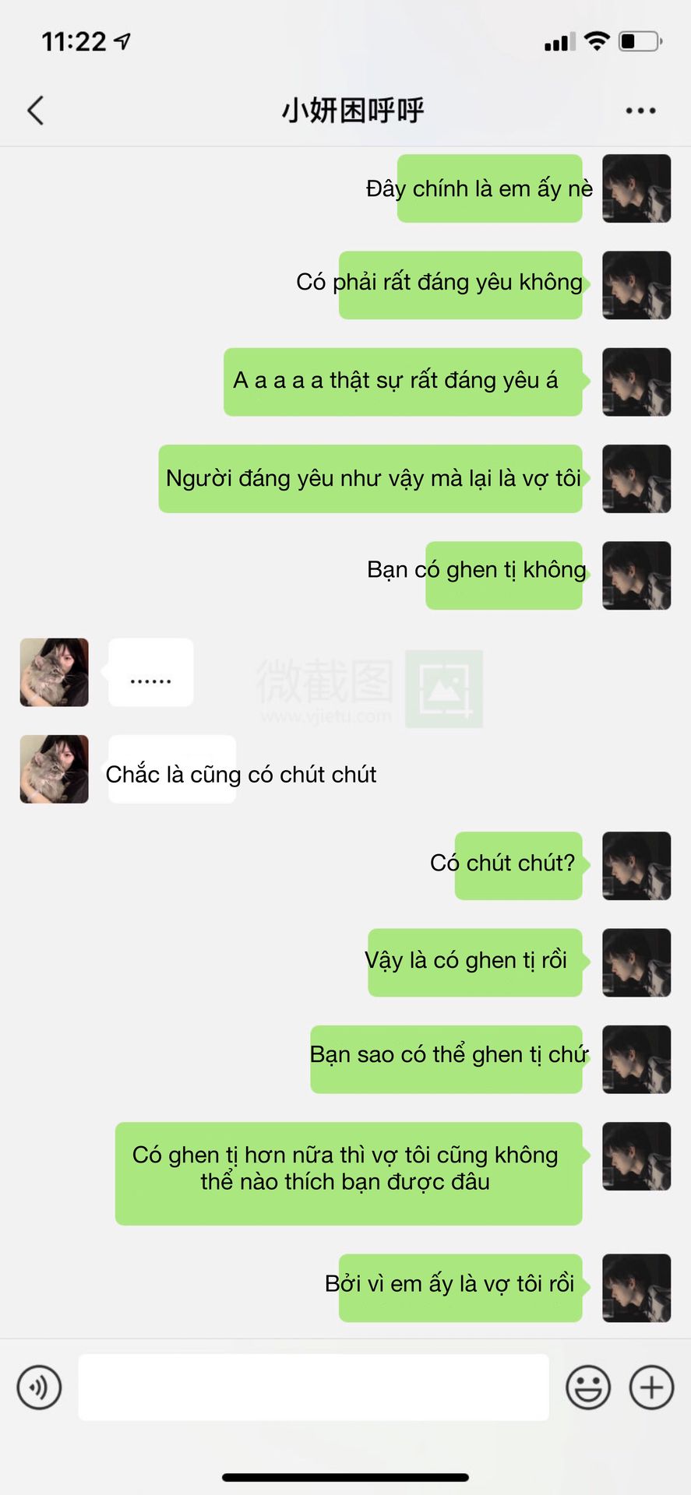
Task: Open the plus attachments panel
Action: (x=651, y=1387)
